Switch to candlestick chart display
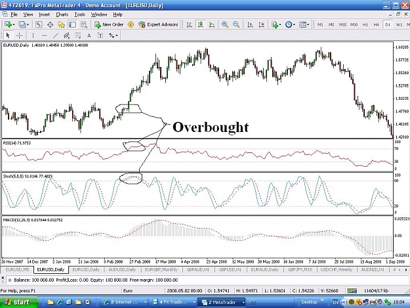Screen dimensions: 410x308 tap(201, 24)
